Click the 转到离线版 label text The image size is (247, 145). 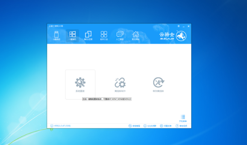158,91
